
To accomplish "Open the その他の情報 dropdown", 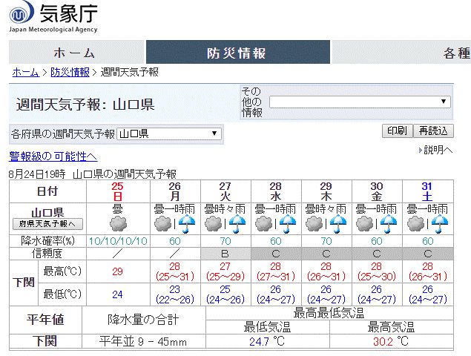I will coord(360,102).
